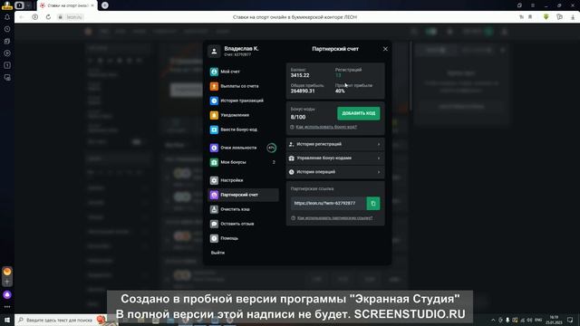Screen dimensions: 580x326
Task: Click the lock icon in address bar
Action: (61, 17)
